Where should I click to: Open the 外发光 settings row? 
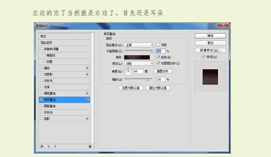(64, 112)
